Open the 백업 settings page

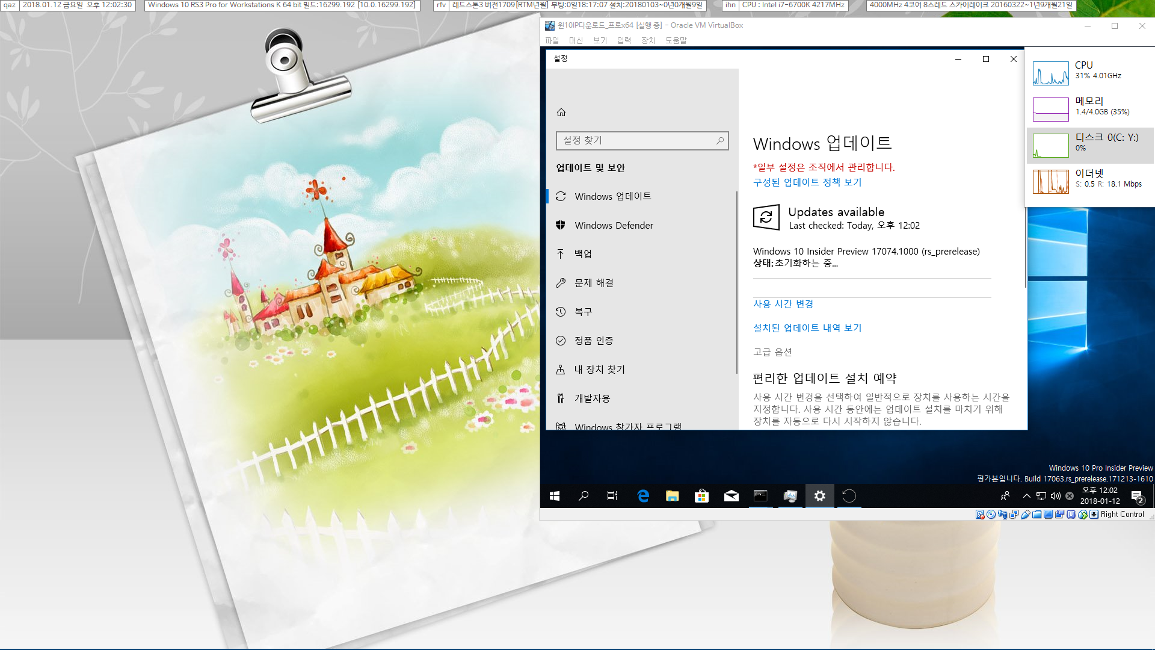point(641,254)
